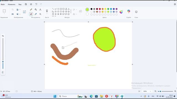Open the Вид menu

click(x=20, y=4)
